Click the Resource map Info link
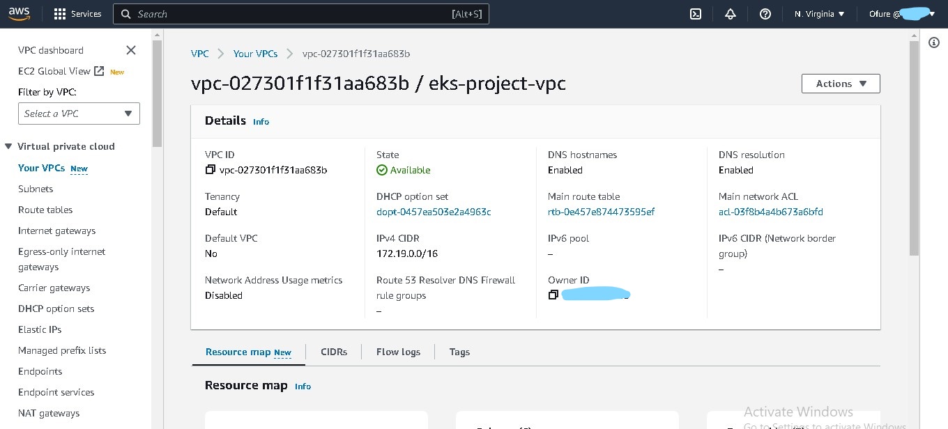Image resolution: width=948 pixels, height=429 pixels. click(x=303, y=387)
